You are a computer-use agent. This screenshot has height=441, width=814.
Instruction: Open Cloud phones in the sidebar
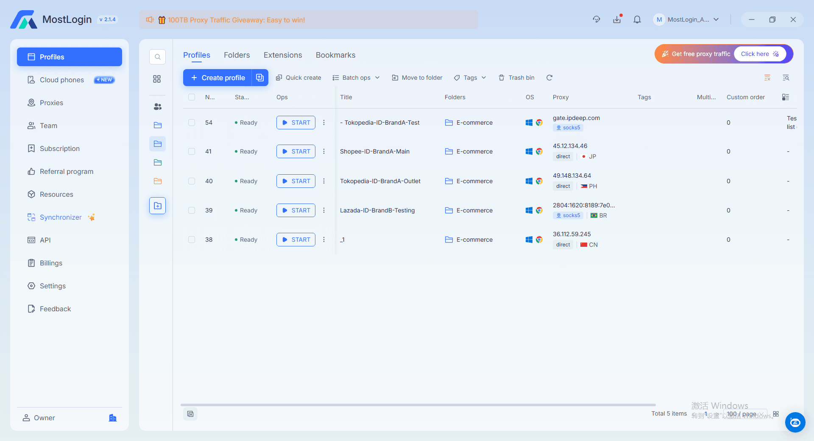70,80
